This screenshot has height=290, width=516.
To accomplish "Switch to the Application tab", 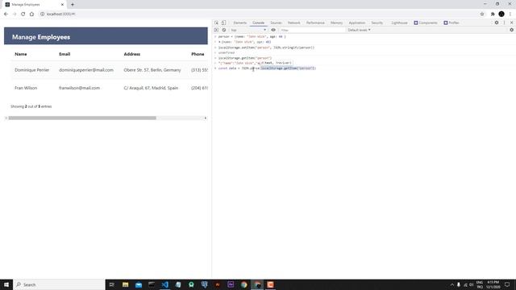I will 356,23.
